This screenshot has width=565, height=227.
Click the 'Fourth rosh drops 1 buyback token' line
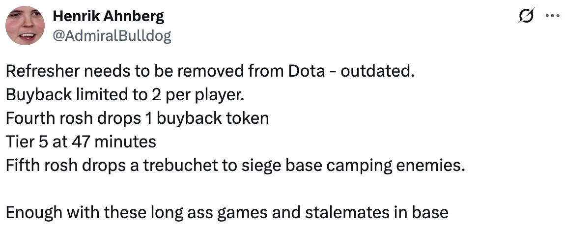pyautogui.click(x=137, y=118)
